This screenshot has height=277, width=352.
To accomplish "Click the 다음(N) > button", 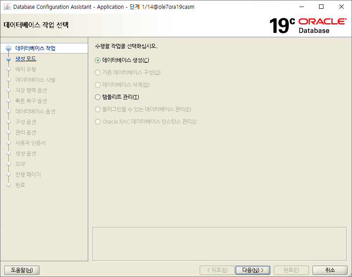I will click(x=253, y=270).
